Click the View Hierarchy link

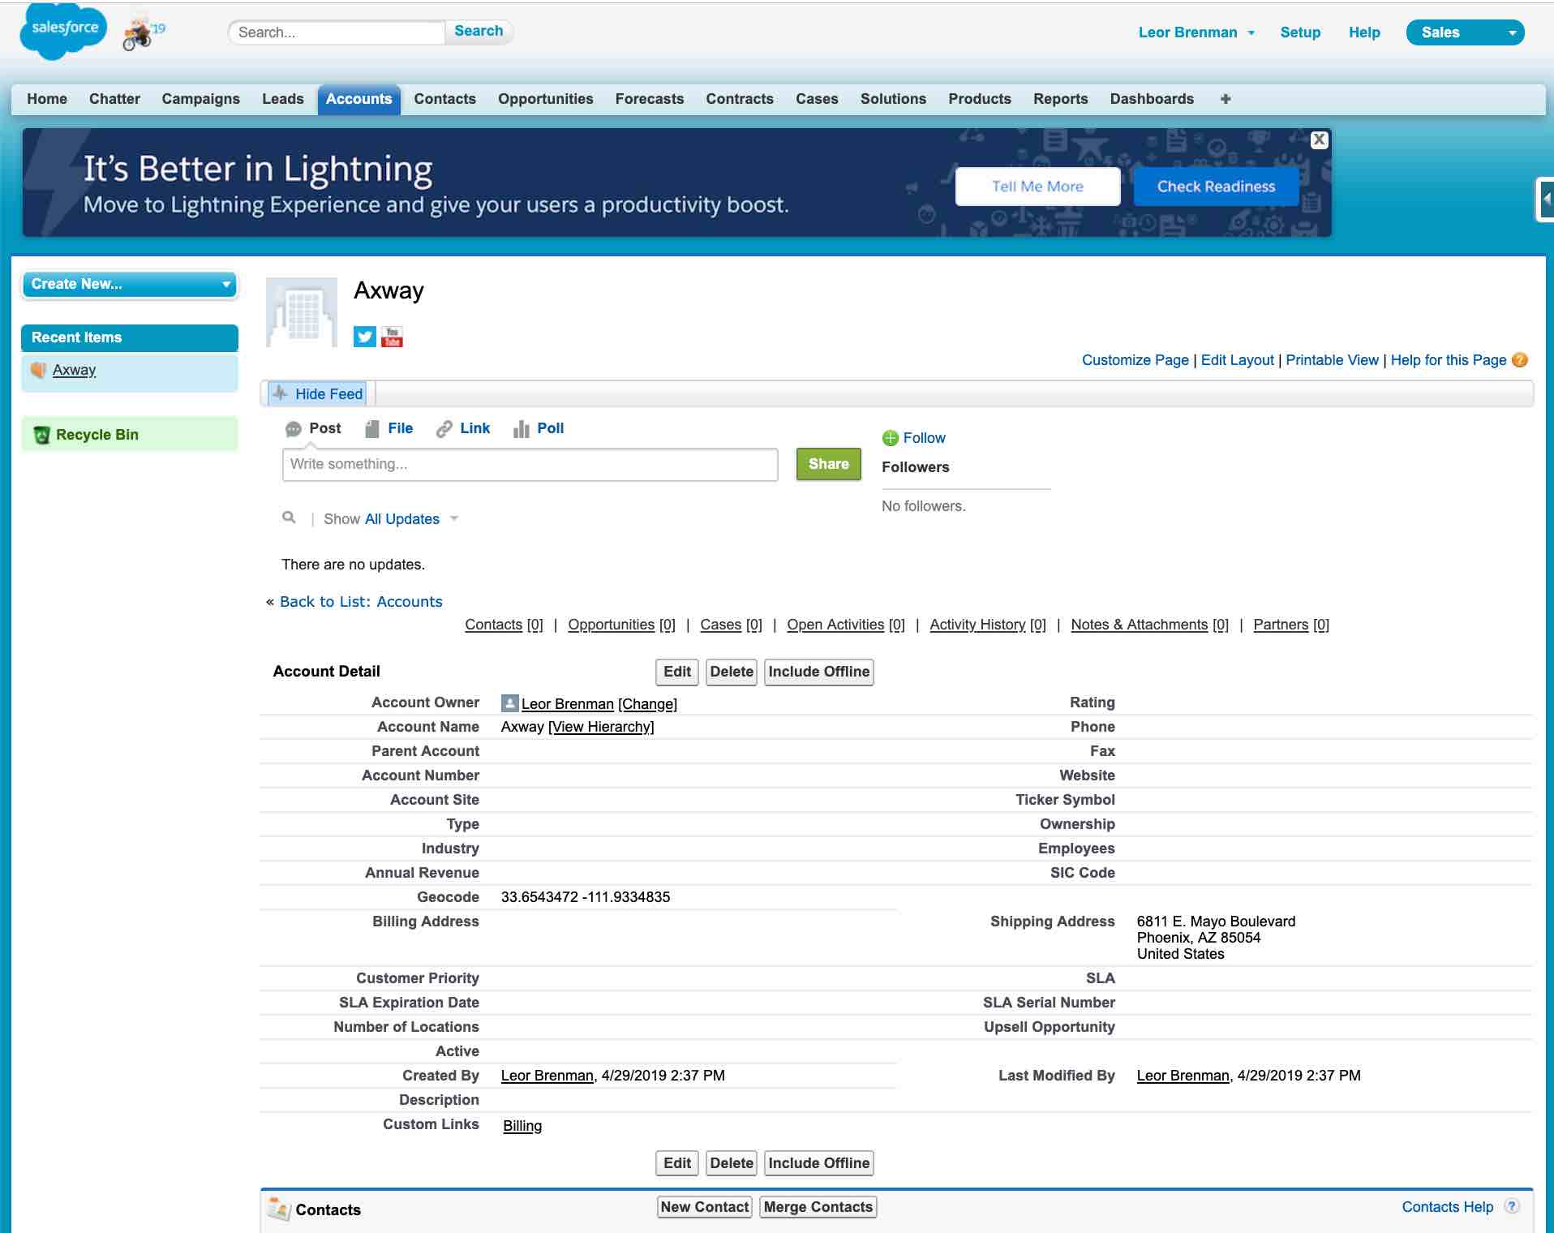[x=601, y=727]
